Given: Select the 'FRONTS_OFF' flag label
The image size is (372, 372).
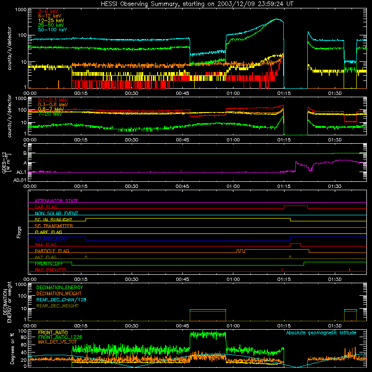Looking at the screenshot, I should click(x=49, y=264).
